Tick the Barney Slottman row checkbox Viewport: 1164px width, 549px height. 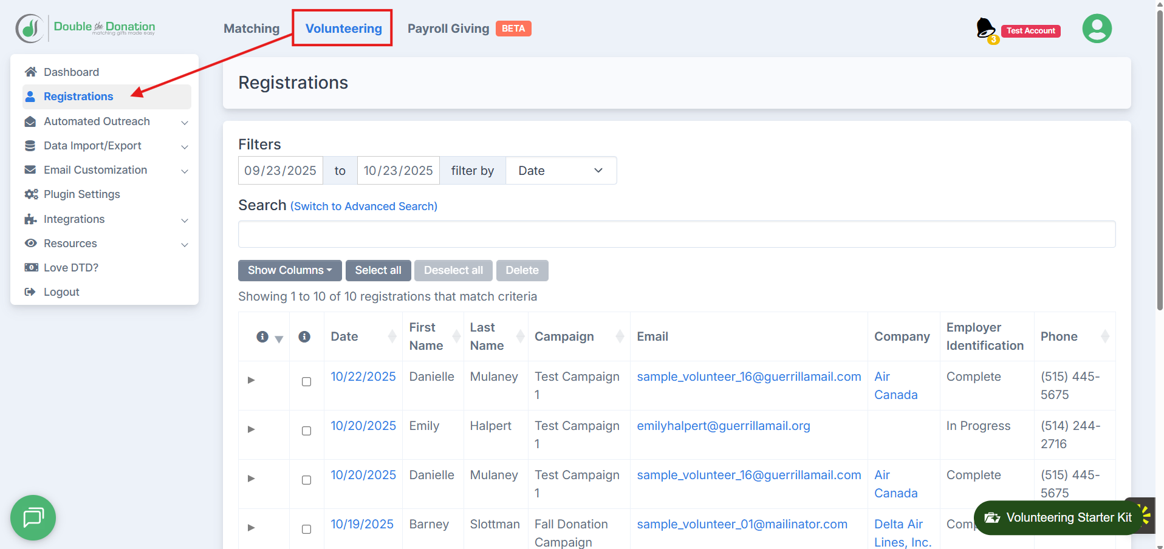pyautogui.click(x=307, y=529)
